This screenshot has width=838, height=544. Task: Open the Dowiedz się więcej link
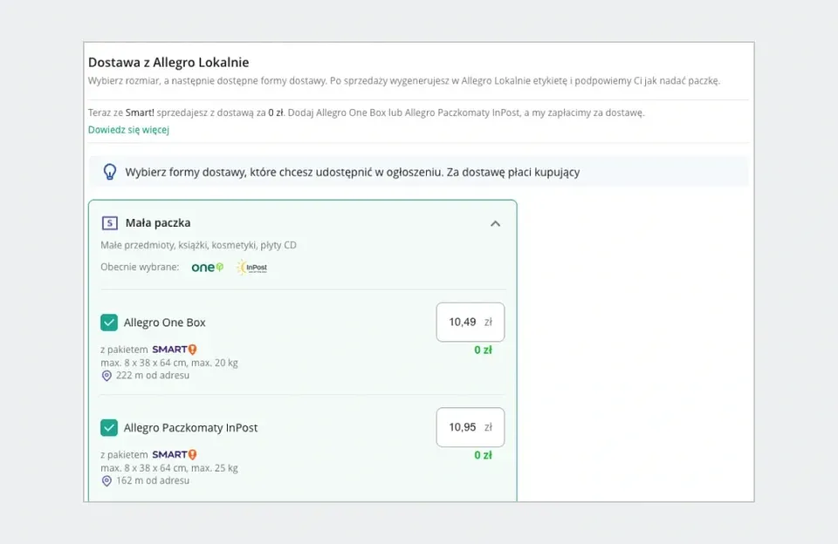(128, 130)
